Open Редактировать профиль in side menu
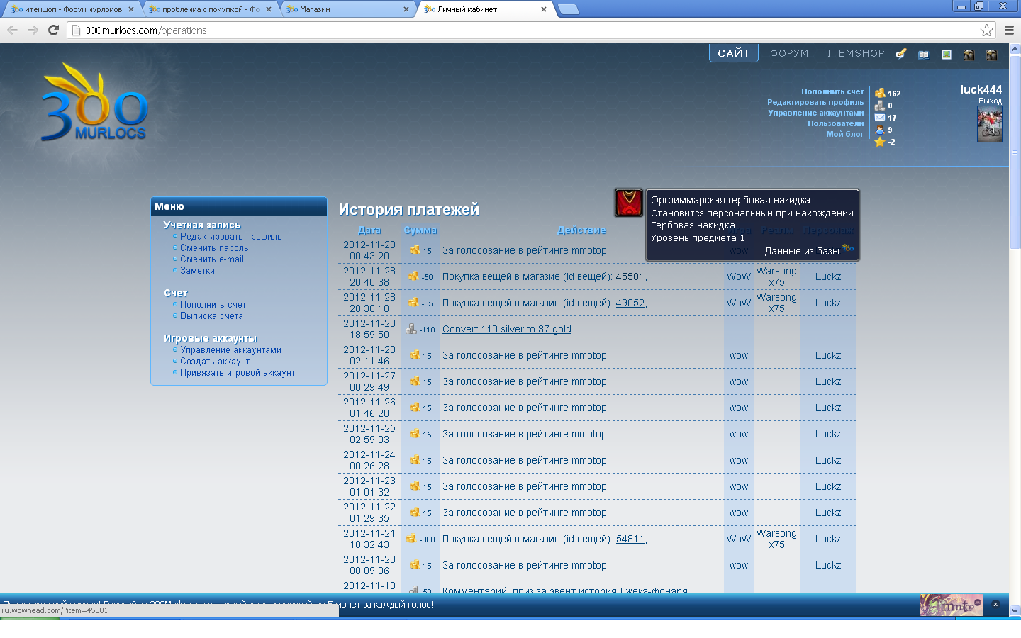 (230, 237)
